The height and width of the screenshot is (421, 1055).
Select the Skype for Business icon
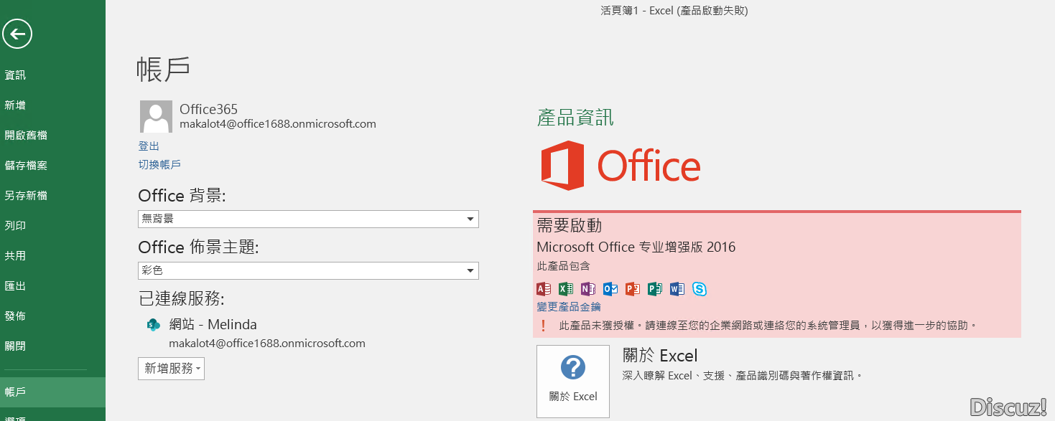(x=700, y=289)
